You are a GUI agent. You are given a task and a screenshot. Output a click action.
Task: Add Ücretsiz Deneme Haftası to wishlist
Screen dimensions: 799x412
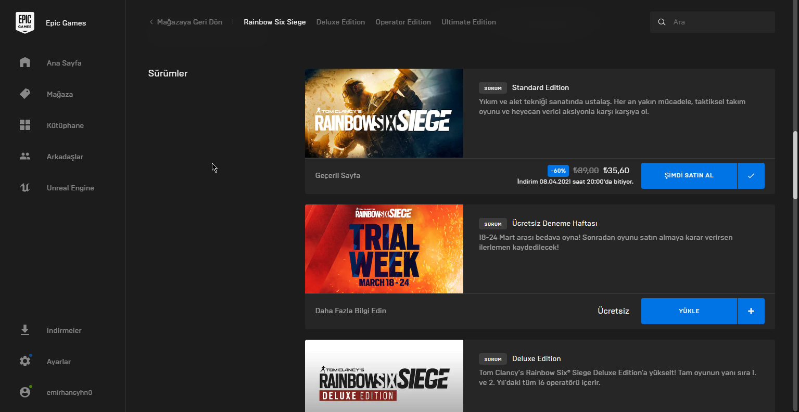(751, 311)
